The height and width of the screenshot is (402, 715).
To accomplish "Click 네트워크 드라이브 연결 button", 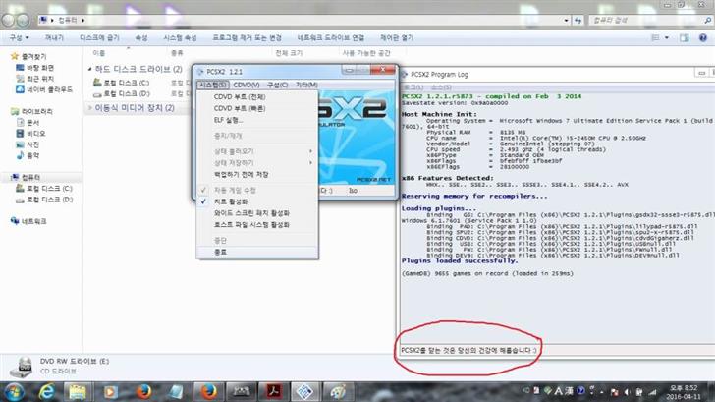I will 331,38.
